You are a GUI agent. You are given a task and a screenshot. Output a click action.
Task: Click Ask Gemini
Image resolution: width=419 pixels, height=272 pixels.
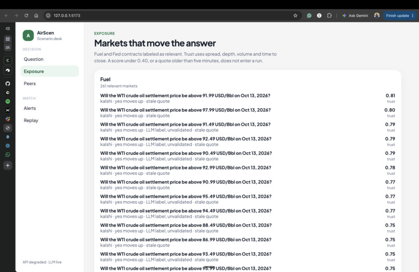[x=355, y=16]
